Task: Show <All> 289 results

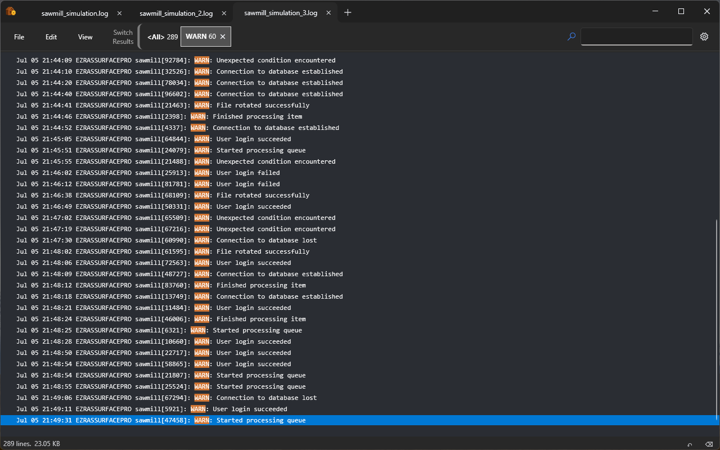Action: click(163, 37)
